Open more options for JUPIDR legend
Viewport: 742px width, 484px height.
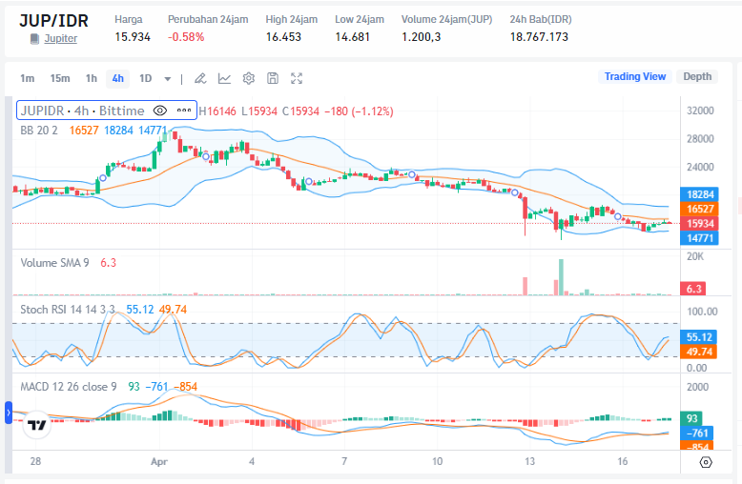pyautogui.click(x=184, y=111)
